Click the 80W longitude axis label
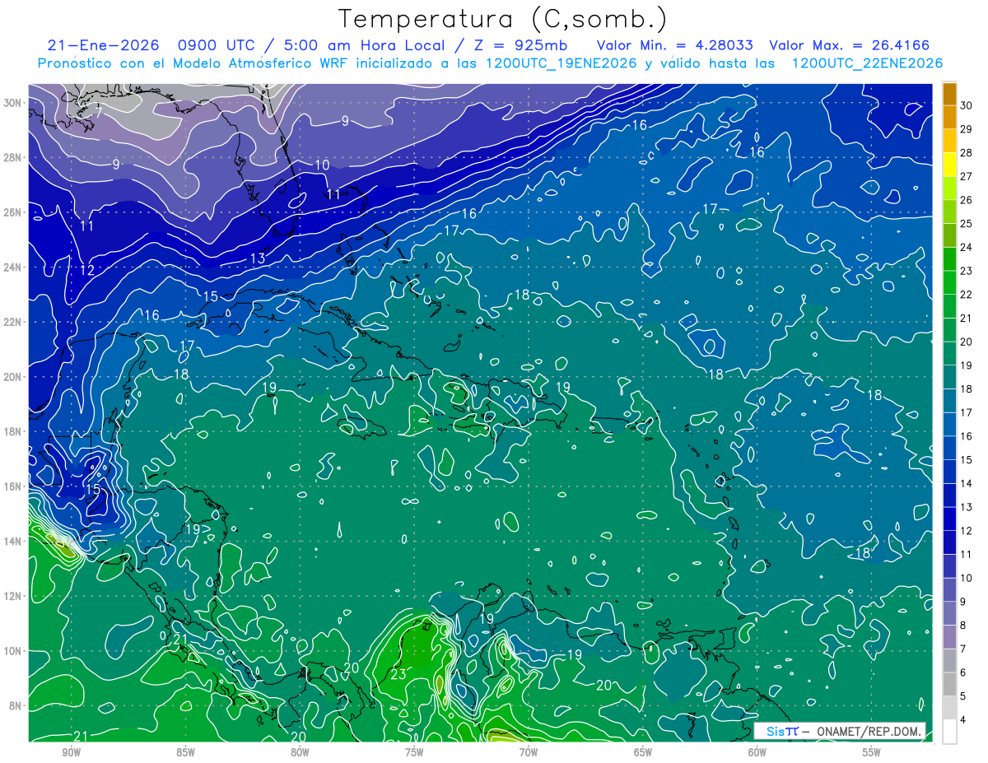Viewport: 988px width, 763px height. [300, 752]
